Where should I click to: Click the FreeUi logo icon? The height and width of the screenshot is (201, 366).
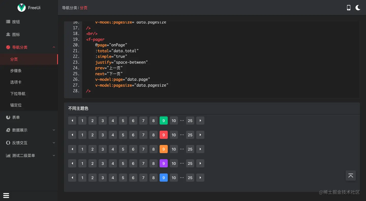tap(22, 8)
